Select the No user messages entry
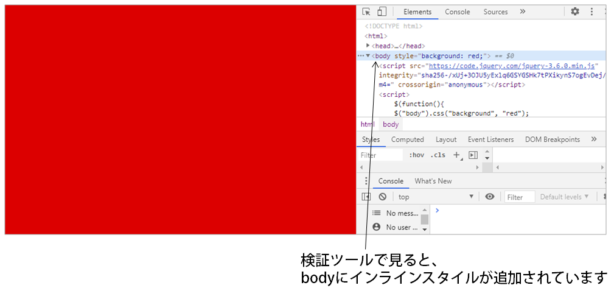 [x=396, y=227]
